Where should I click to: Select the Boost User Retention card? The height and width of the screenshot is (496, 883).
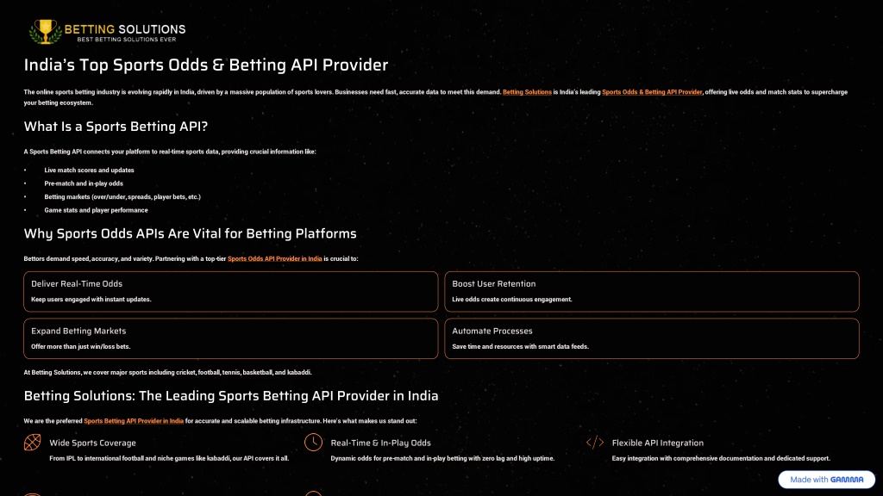[x=652, y=291]
